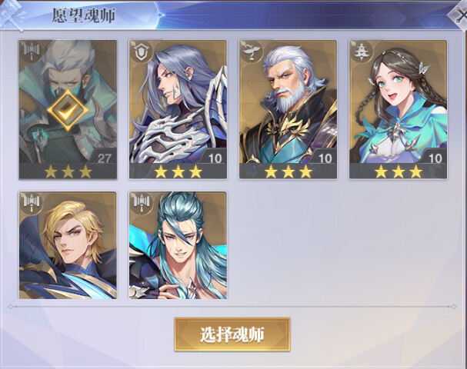Click the attack class icon on blue-haired card
This screenshot has height=369, width=467.
point(142,203)
